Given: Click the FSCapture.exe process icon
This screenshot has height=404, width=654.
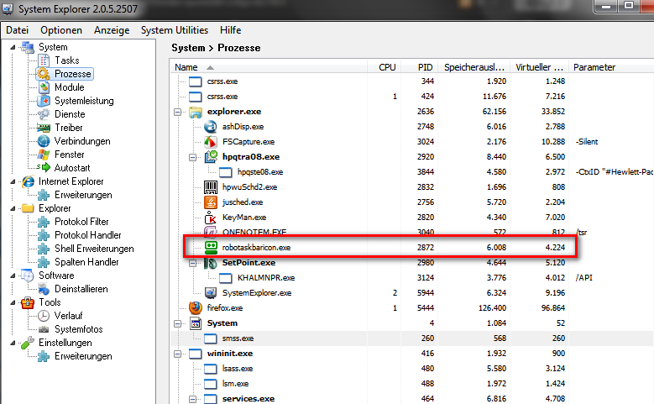Looking at the screenshot, I should 211,142.
